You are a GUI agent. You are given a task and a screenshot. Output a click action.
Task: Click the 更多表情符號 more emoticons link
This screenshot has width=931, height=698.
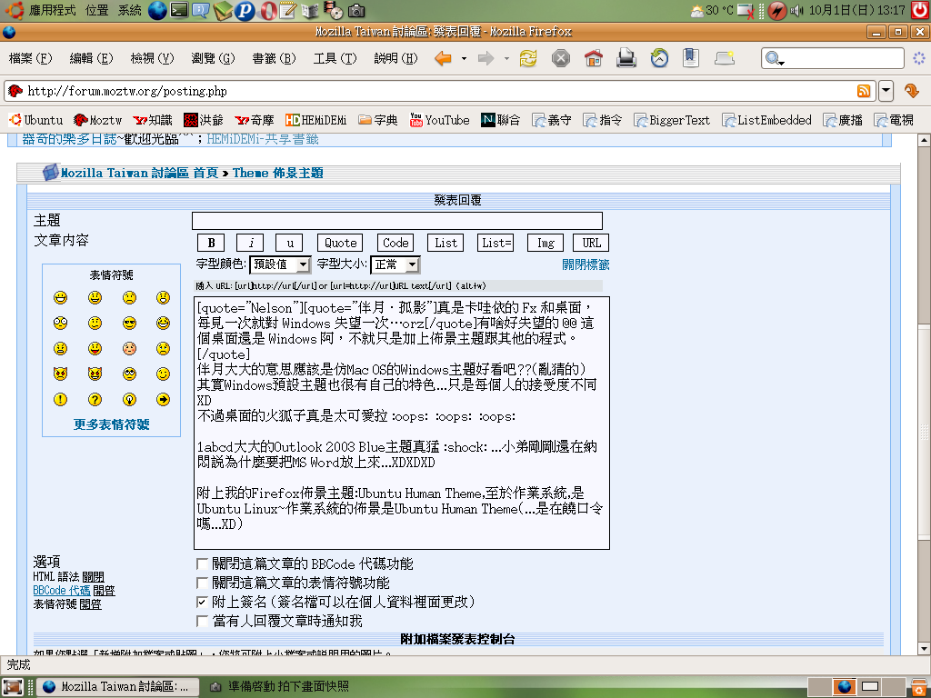tap(111, 424)
